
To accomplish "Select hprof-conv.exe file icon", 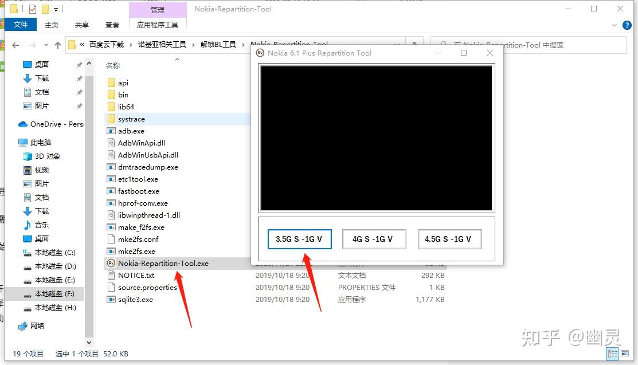I will (x=111, y=203).
